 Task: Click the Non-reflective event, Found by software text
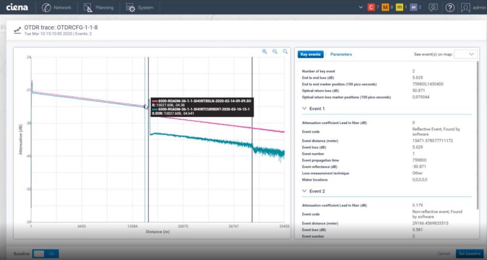click(437, 214)
